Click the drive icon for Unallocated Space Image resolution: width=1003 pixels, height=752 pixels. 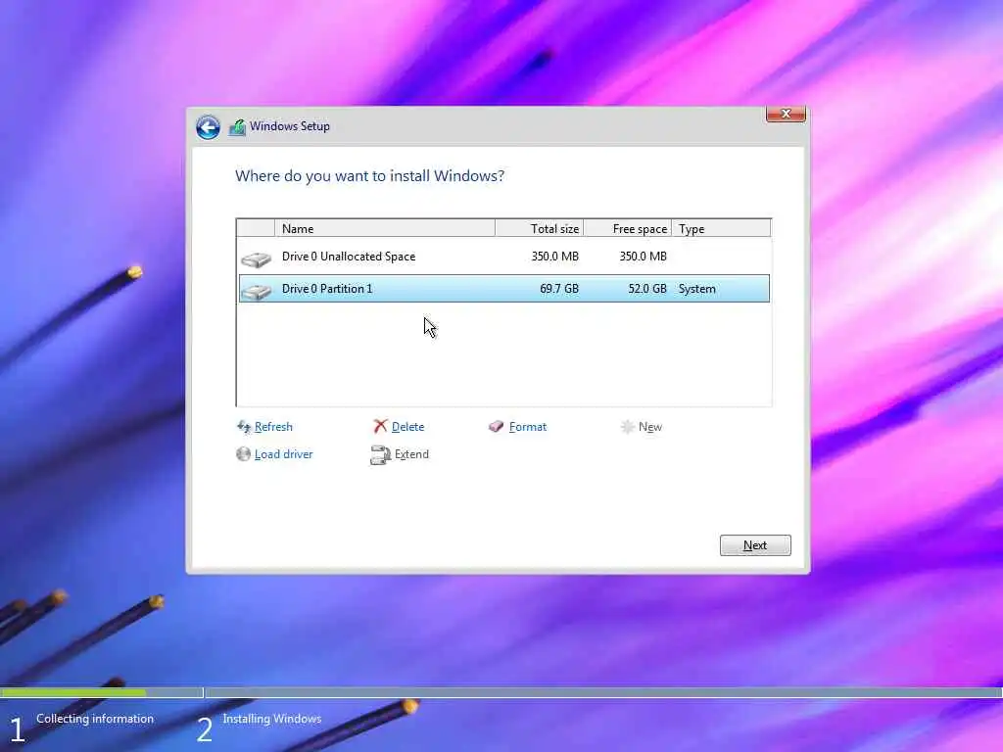click(256, 258)
